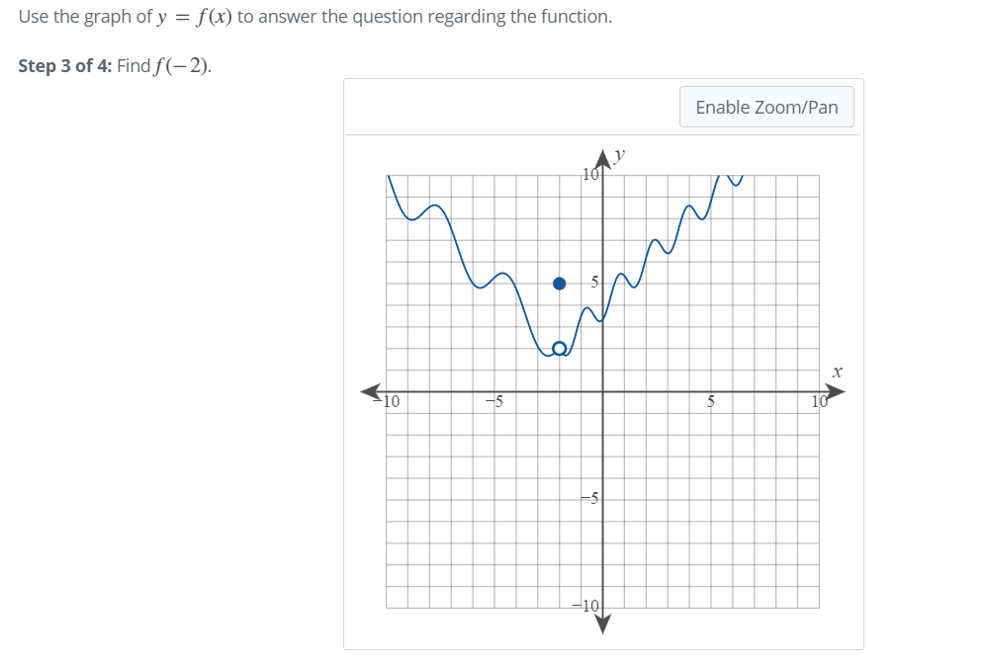
Task: Click the downward arrow of the y-axis
Action: [603, 624]
